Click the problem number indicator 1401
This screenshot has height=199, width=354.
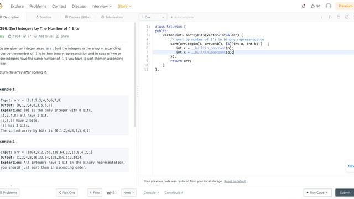point(112,193)
